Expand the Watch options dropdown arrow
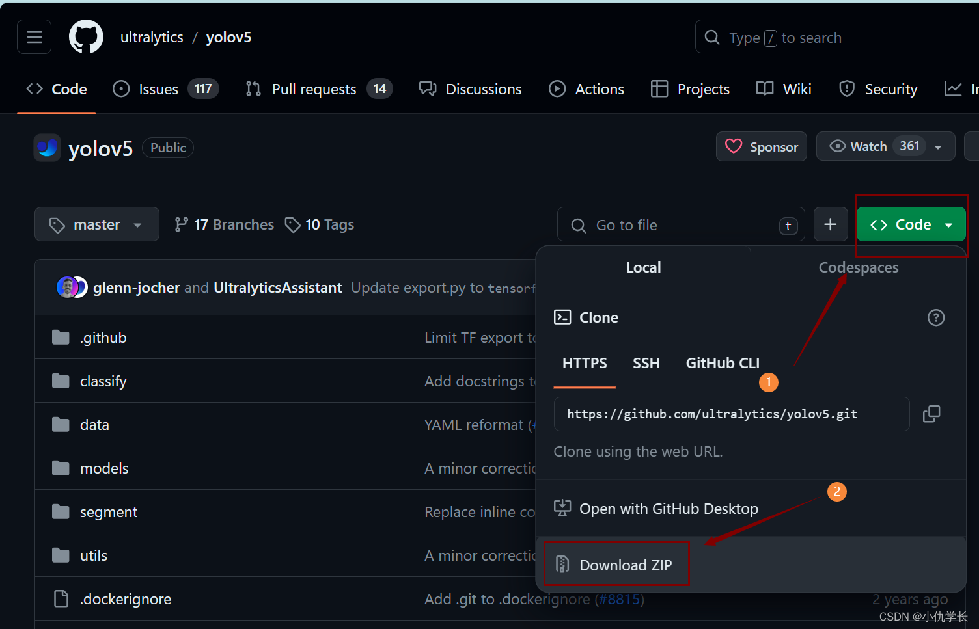The image size is (979, 629). [938, 147]
